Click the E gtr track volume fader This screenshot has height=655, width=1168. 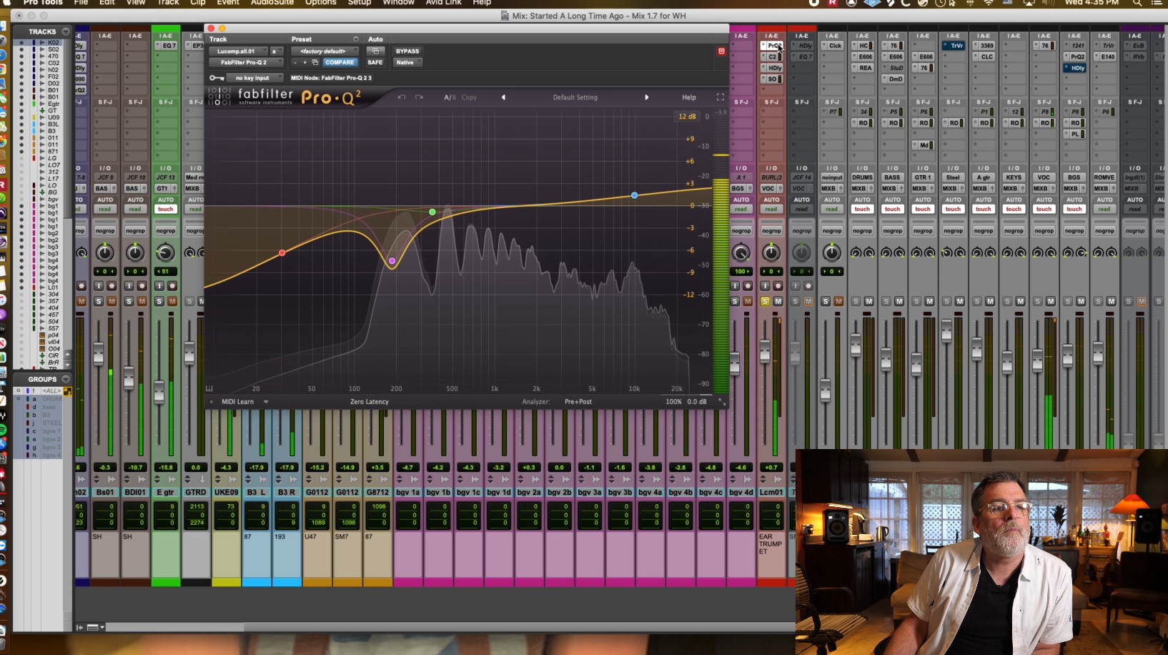[159, 392]
